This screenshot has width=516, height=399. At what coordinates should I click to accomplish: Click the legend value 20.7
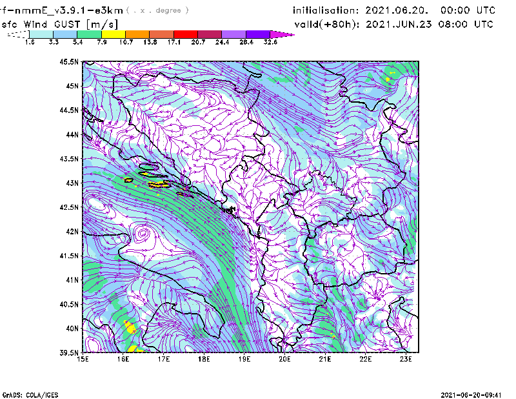click(198, 42)
